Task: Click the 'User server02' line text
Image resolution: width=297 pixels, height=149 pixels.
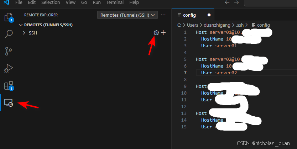Action: pyautogui.click(x=219, y=73)
